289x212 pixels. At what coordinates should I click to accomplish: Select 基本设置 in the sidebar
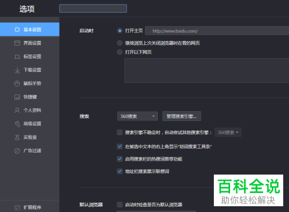click(x=29, y=29)
